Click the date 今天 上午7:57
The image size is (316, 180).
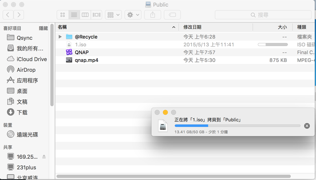(x=199, y=52)
